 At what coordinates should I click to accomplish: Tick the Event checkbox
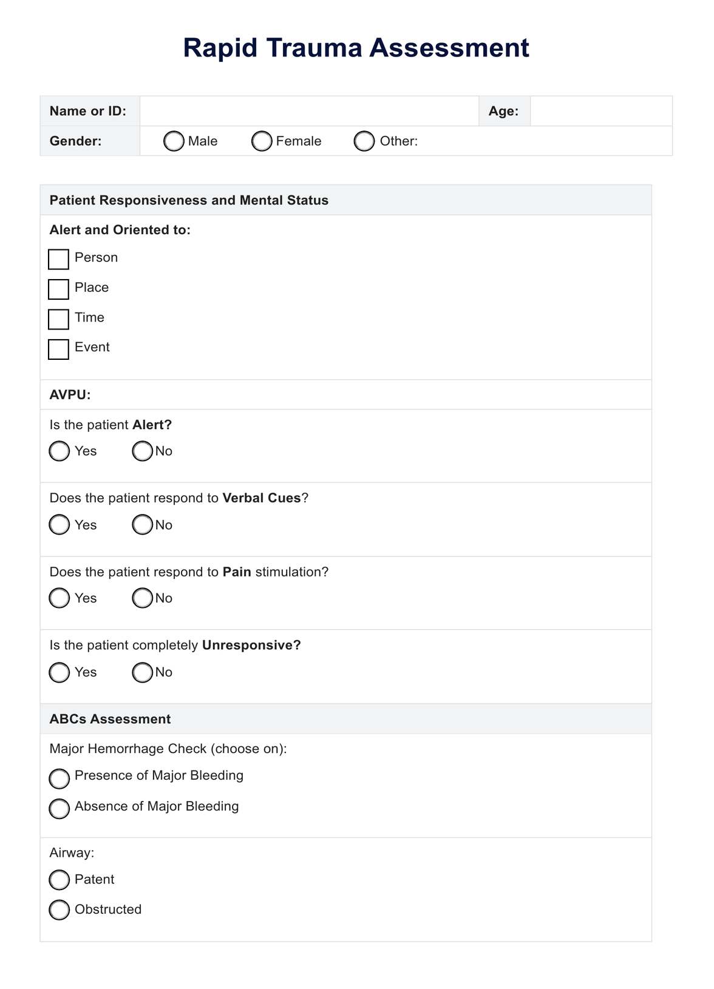point(58,349)
